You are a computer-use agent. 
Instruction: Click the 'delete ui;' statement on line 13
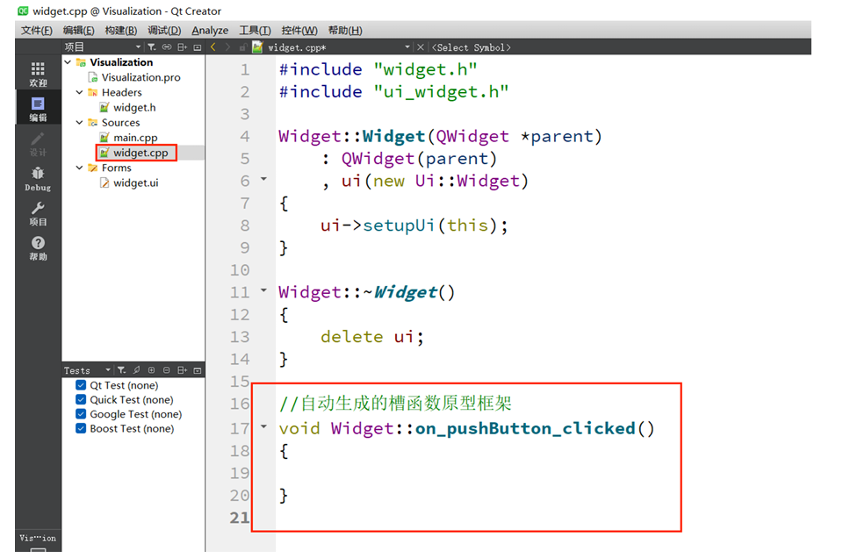(372, 337)
